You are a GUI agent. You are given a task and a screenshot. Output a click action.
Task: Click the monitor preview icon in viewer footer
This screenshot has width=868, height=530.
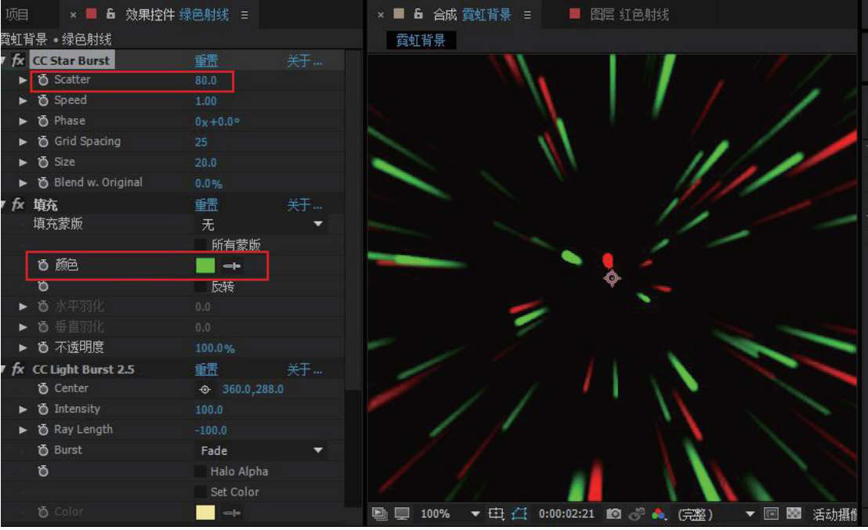tap(402, 514)
